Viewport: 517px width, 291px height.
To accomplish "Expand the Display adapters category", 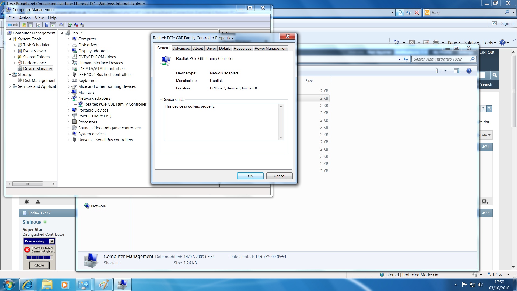I will click(x=68, y=51).
